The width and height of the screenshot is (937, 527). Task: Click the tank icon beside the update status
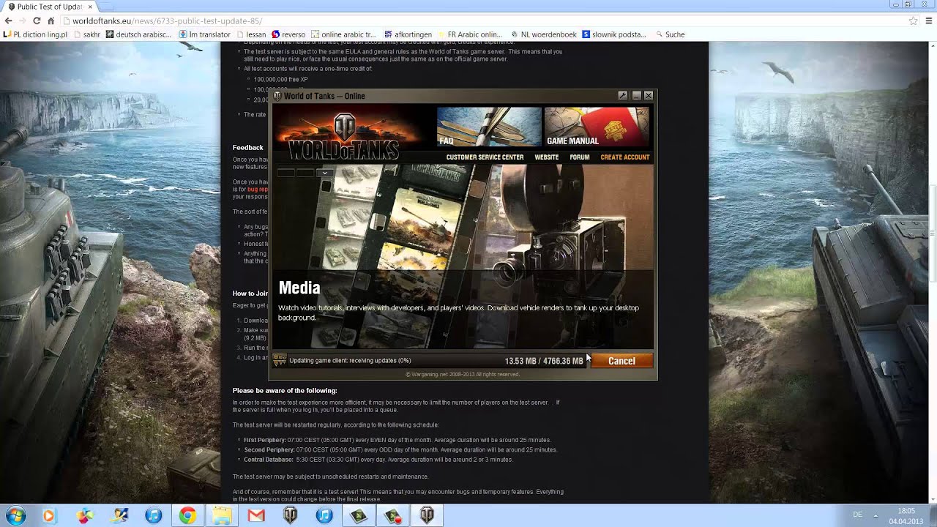(x=279, y=360)
